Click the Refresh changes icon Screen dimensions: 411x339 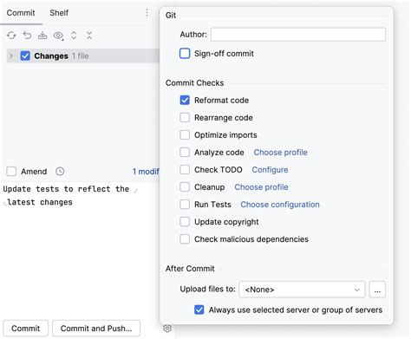tap(11, 36)
